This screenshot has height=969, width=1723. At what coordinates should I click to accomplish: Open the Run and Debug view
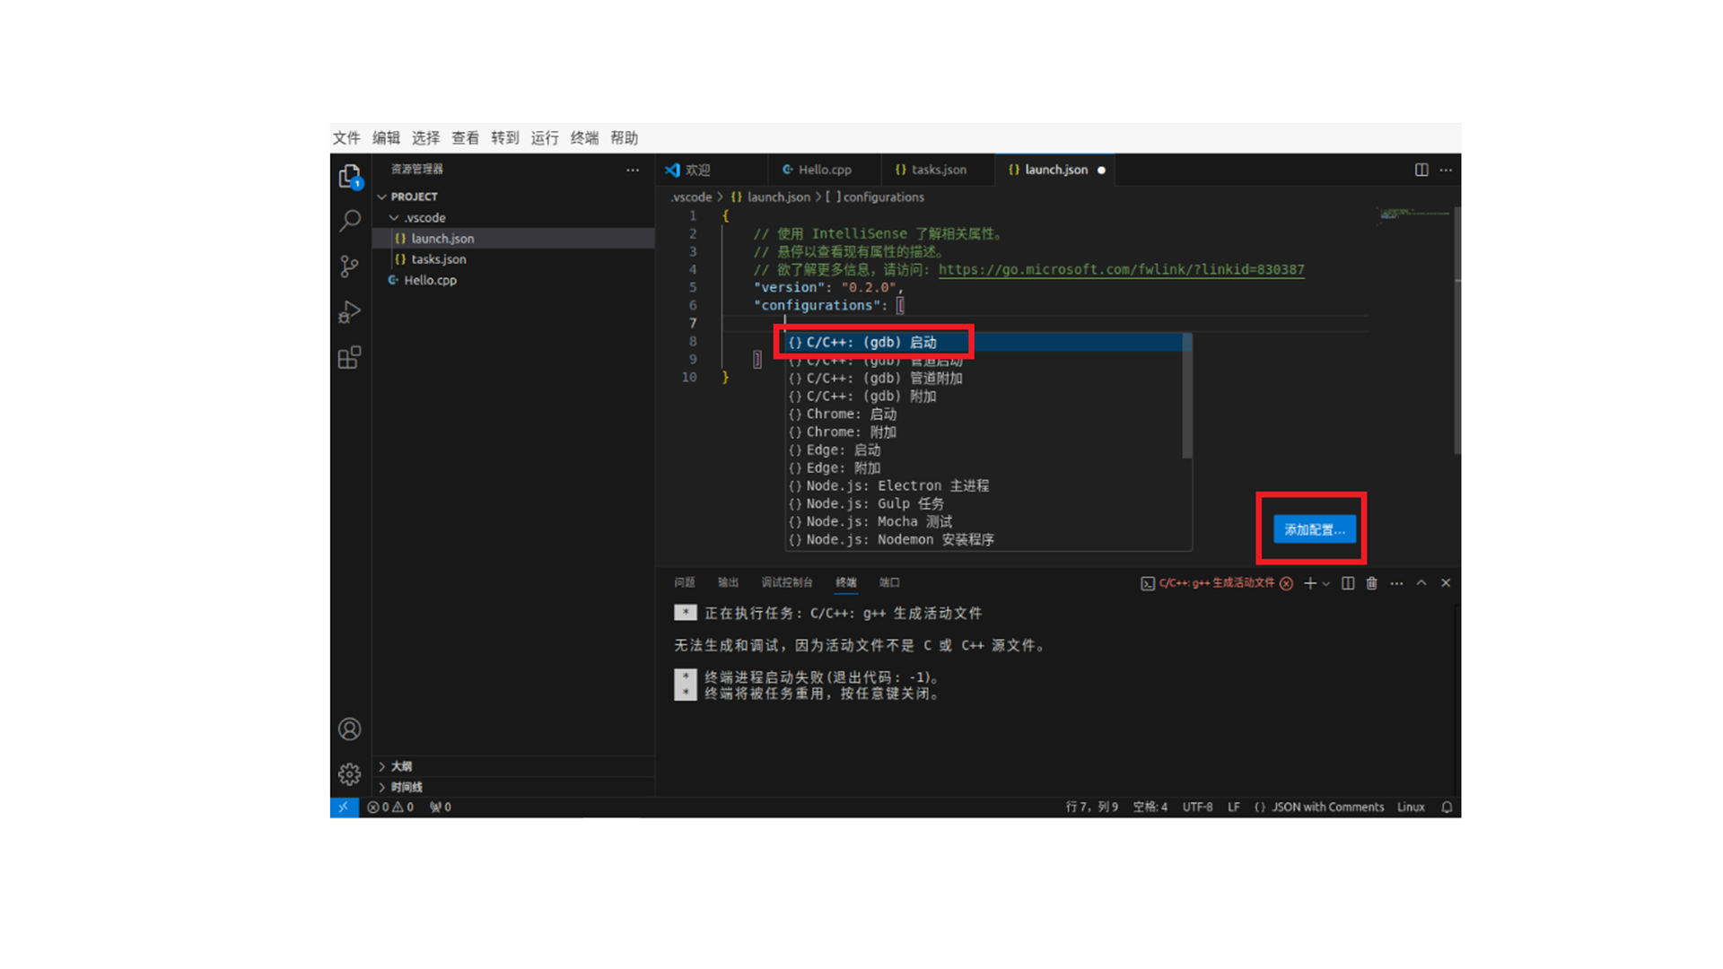pyautogui.click(x=350, y=311)
